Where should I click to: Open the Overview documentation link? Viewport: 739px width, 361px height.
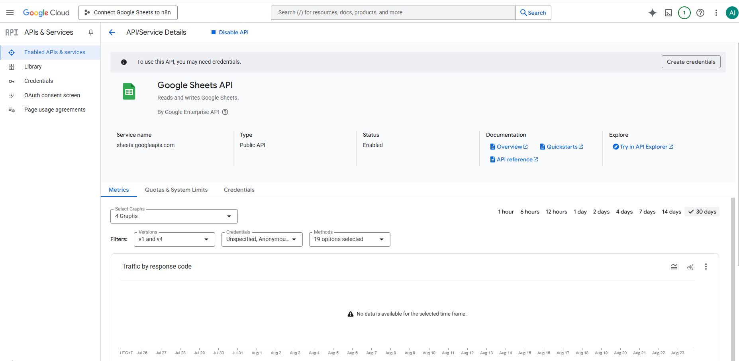pos(509,147)
